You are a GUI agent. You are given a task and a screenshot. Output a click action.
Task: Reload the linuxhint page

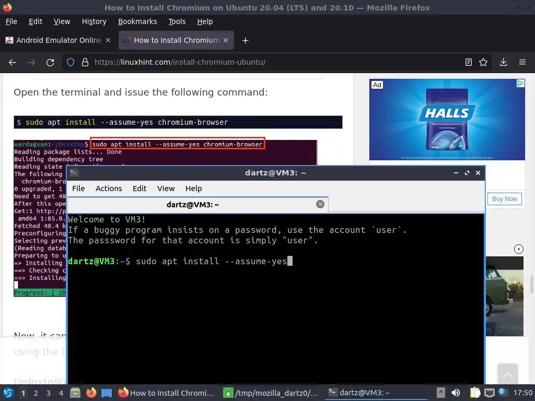coord(50,63)
